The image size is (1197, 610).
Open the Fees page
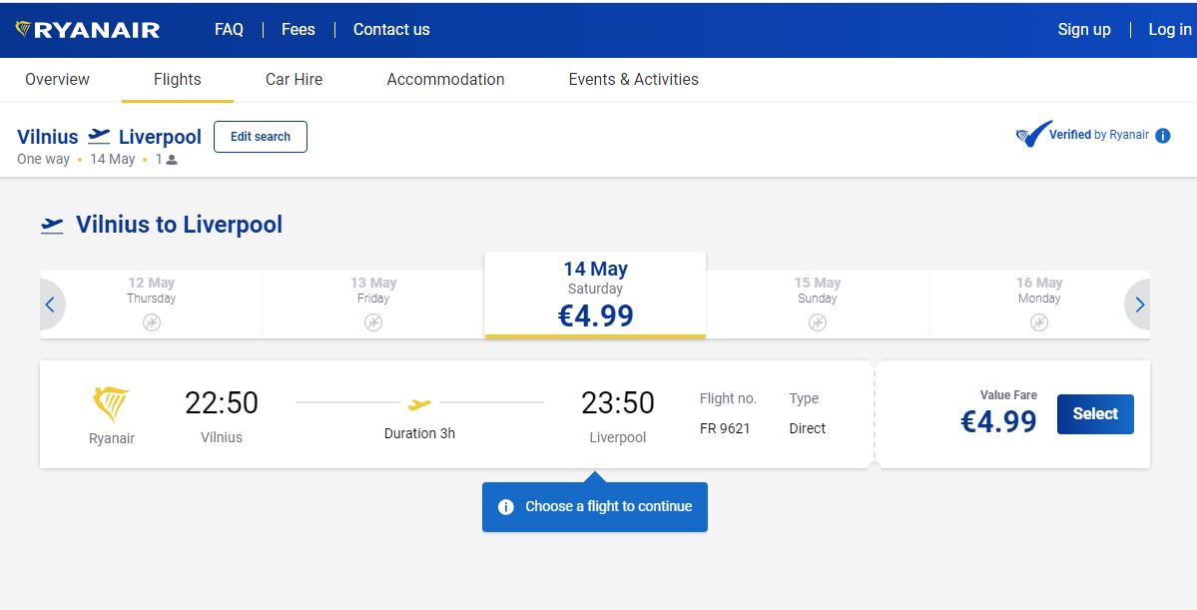coord(298,30)
